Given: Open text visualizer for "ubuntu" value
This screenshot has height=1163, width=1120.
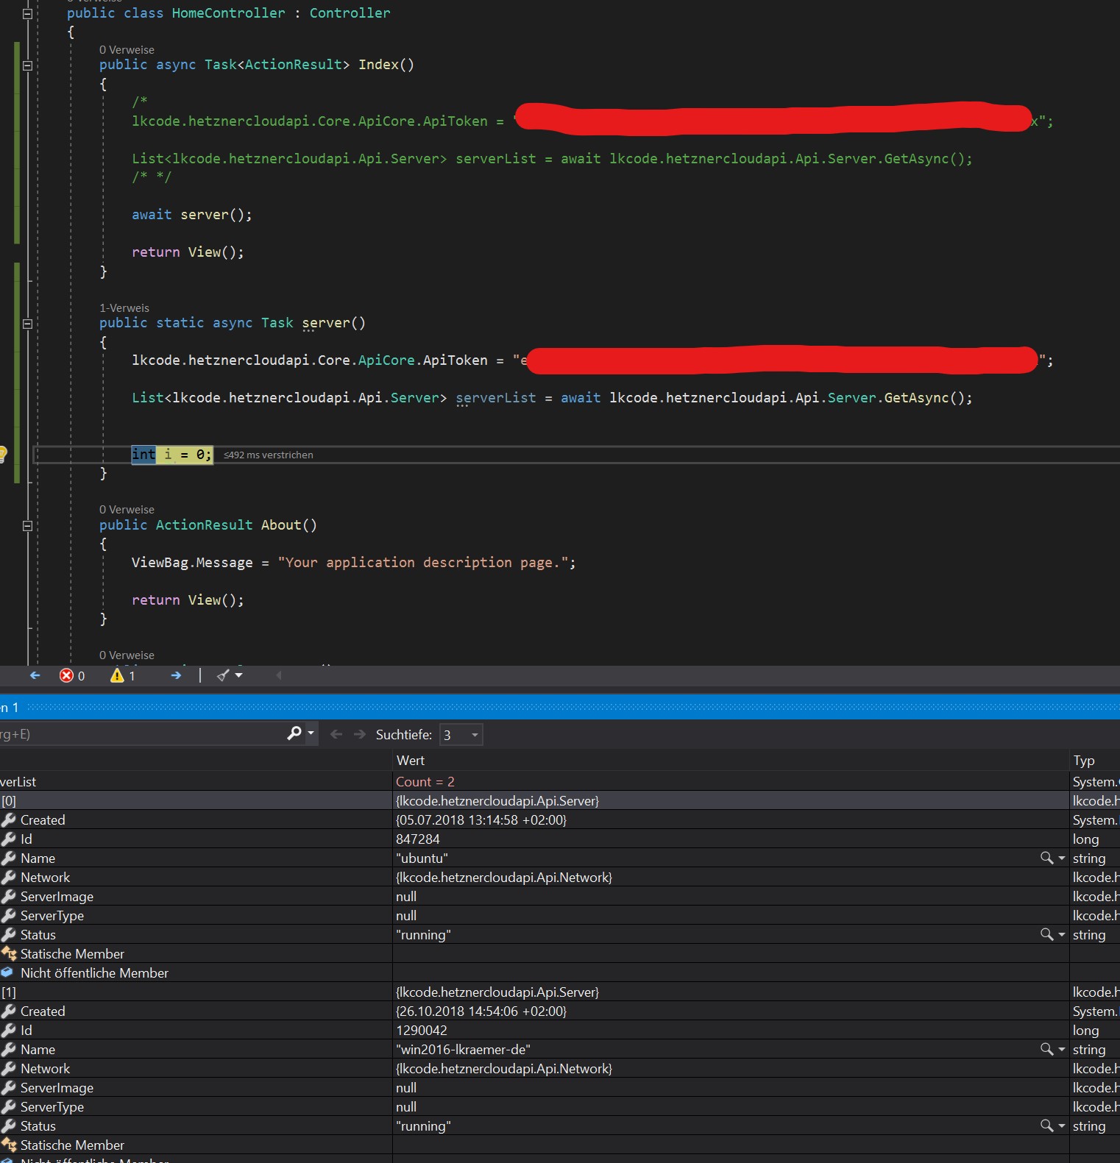Looking at the screenshot, I should point(1046,858).
